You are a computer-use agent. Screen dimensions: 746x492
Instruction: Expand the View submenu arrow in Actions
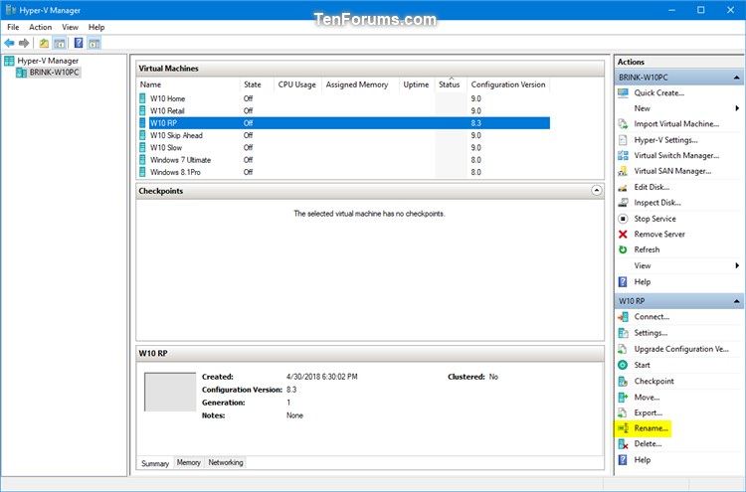(737, 265)
